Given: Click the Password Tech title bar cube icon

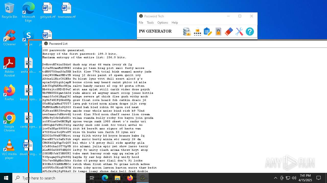Looking at the screenshot, I should (141, 16).
